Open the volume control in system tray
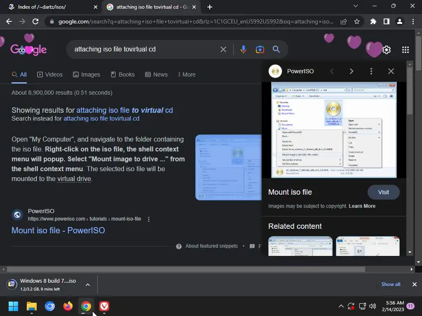422x316 pixels. pyautogui.click(x=373, y=306)
